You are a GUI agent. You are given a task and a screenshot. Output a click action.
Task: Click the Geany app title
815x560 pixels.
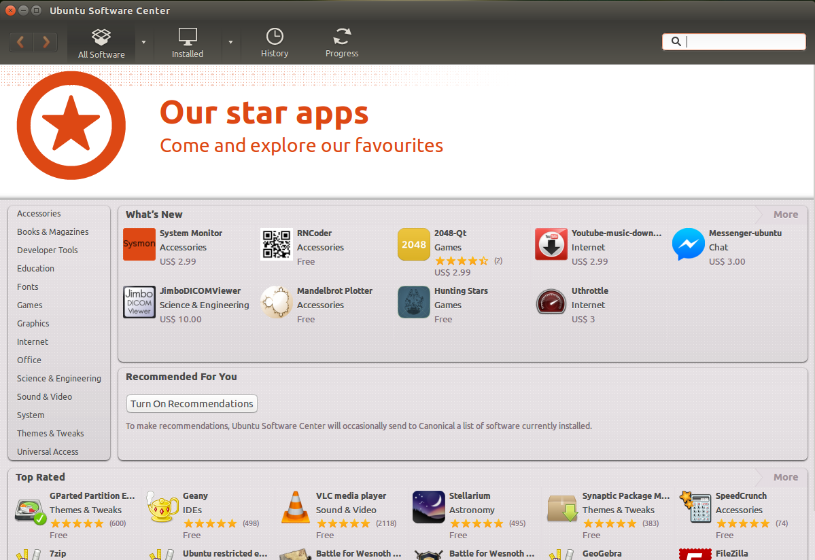pos(195,496)
